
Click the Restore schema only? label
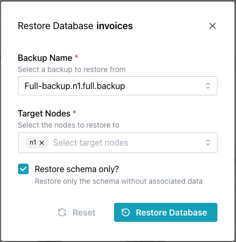coord(77,169)
